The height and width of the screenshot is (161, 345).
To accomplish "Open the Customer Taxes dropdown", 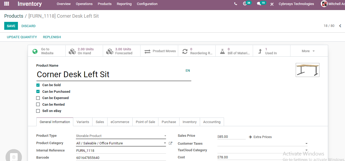I will (263, 144).
